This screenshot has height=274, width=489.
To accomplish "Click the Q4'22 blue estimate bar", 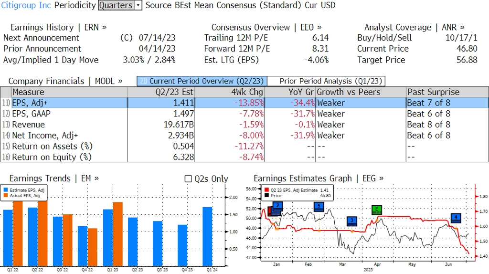I will coord(83,246).
